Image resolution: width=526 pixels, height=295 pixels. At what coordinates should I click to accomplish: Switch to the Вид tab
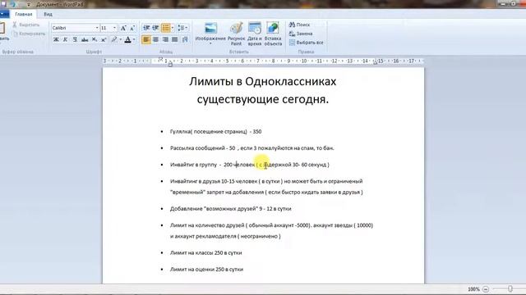tap(48, 14)
